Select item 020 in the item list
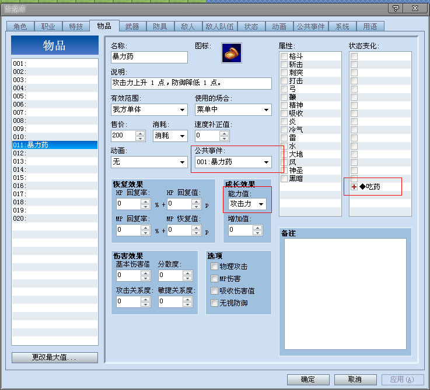 click(x=55, y=218)
